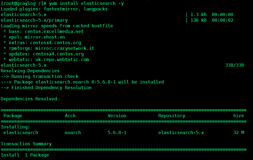Click the 'Arch' column header
Screen dimensions: 253x160
(x=70, y=116)
